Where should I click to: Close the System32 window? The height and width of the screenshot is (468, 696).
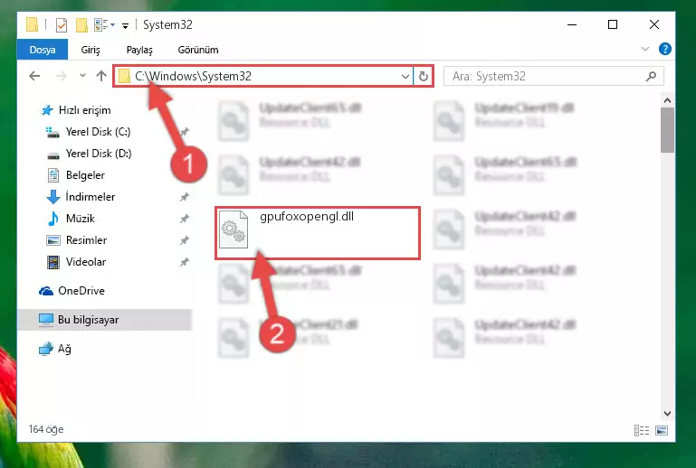653,24
